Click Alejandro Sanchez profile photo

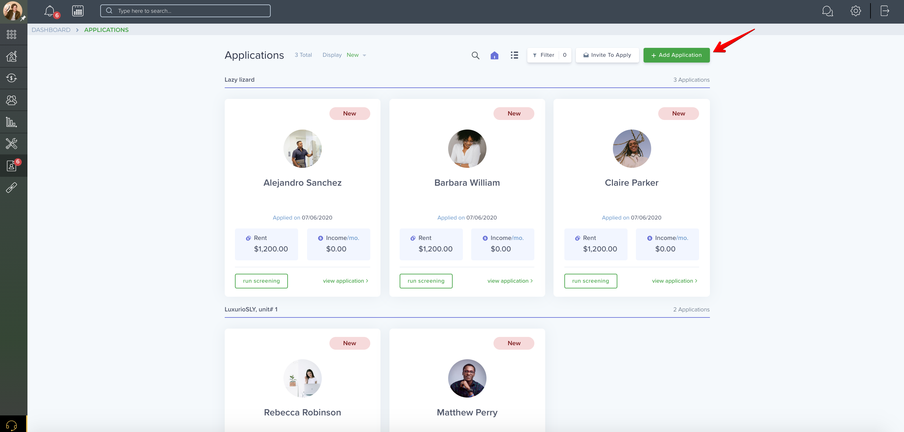[x=303, y=149]
